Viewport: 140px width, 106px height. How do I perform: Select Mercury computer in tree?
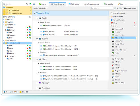point(10,54)
